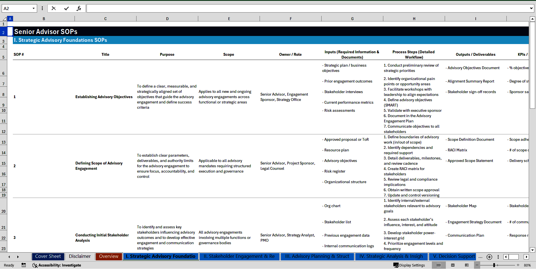Switch to Page Layout view

tap(453, 265)
